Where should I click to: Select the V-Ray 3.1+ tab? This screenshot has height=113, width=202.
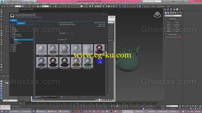[x=21, y=23]
